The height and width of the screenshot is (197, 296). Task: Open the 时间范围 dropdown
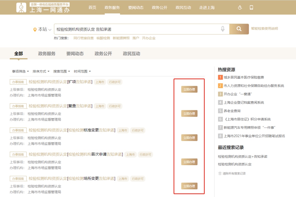[x=82, y=71]
